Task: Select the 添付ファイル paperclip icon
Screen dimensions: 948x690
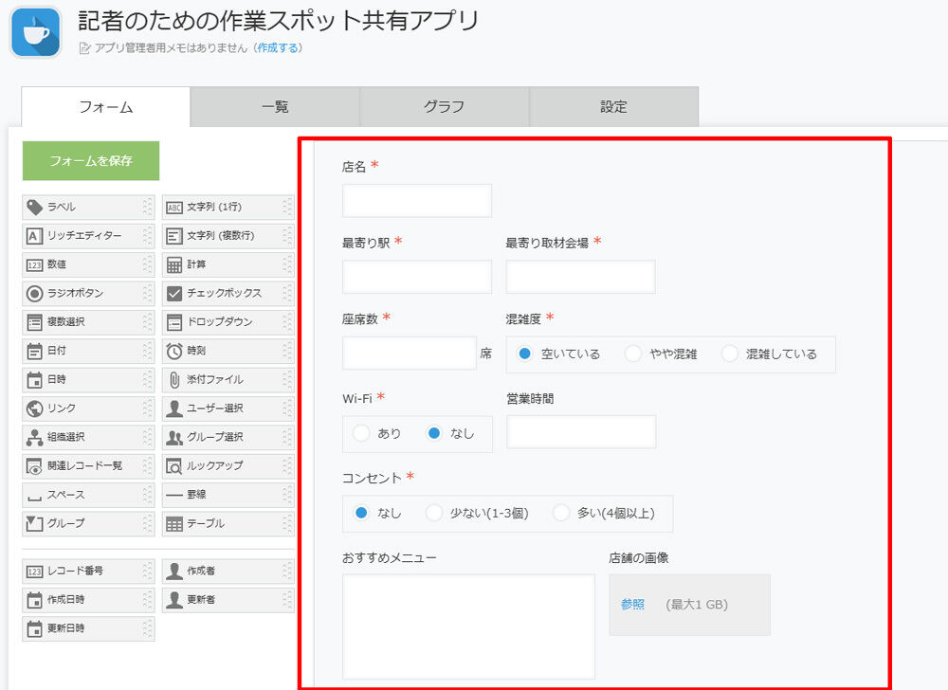Action: click(x=174, y=379)
